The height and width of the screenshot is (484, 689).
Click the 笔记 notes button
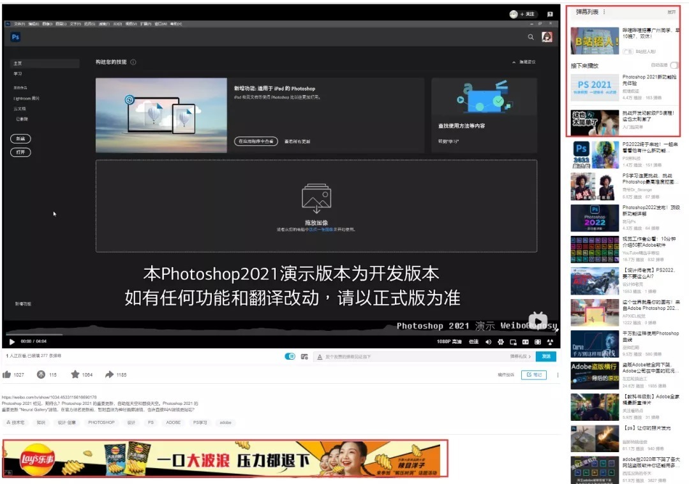point(534,375)
